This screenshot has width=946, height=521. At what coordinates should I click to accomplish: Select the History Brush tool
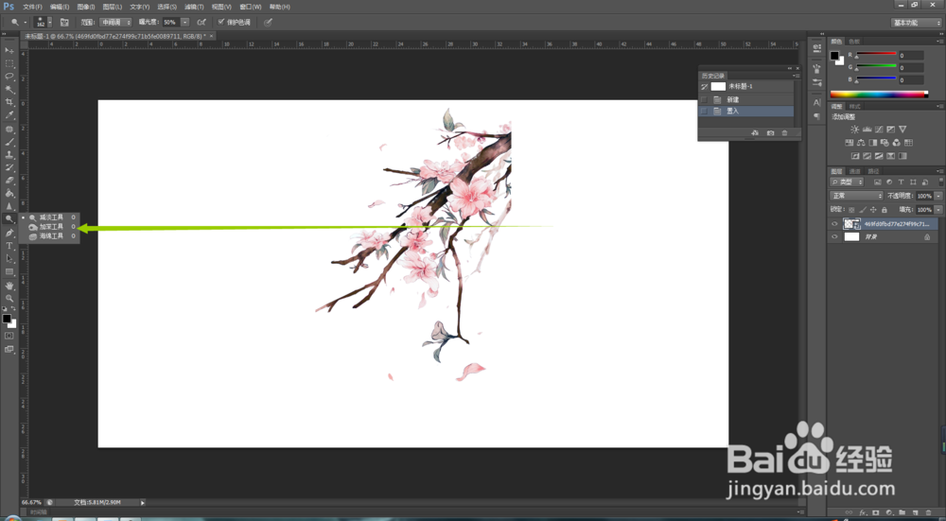9,167
